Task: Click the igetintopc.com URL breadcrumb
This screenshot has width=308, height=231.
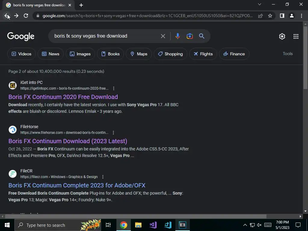Action: [x=64, y=88]
